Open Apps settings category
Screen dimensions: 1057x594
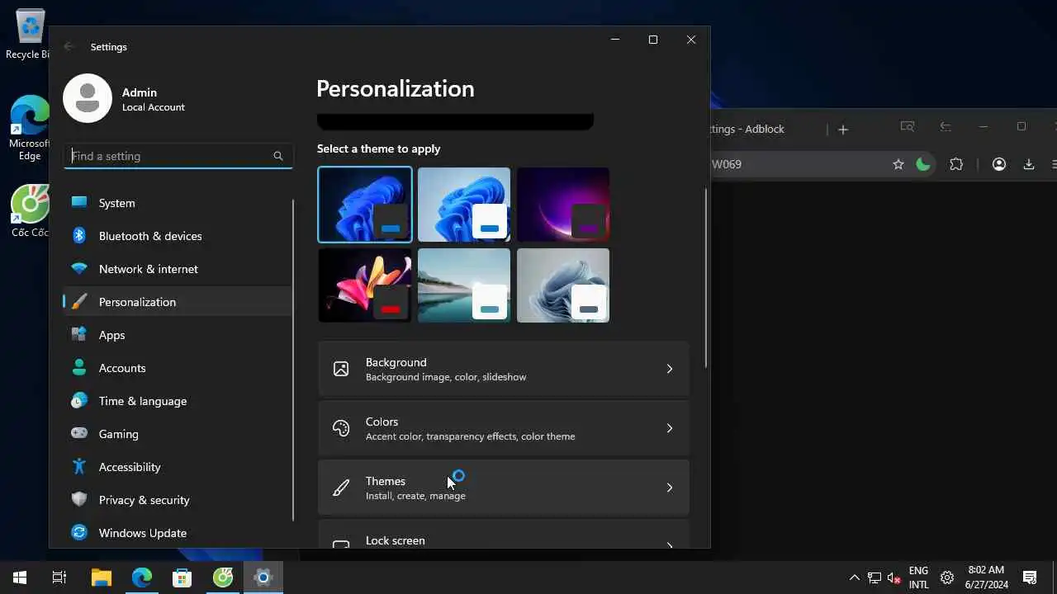[x=178, y=334]
